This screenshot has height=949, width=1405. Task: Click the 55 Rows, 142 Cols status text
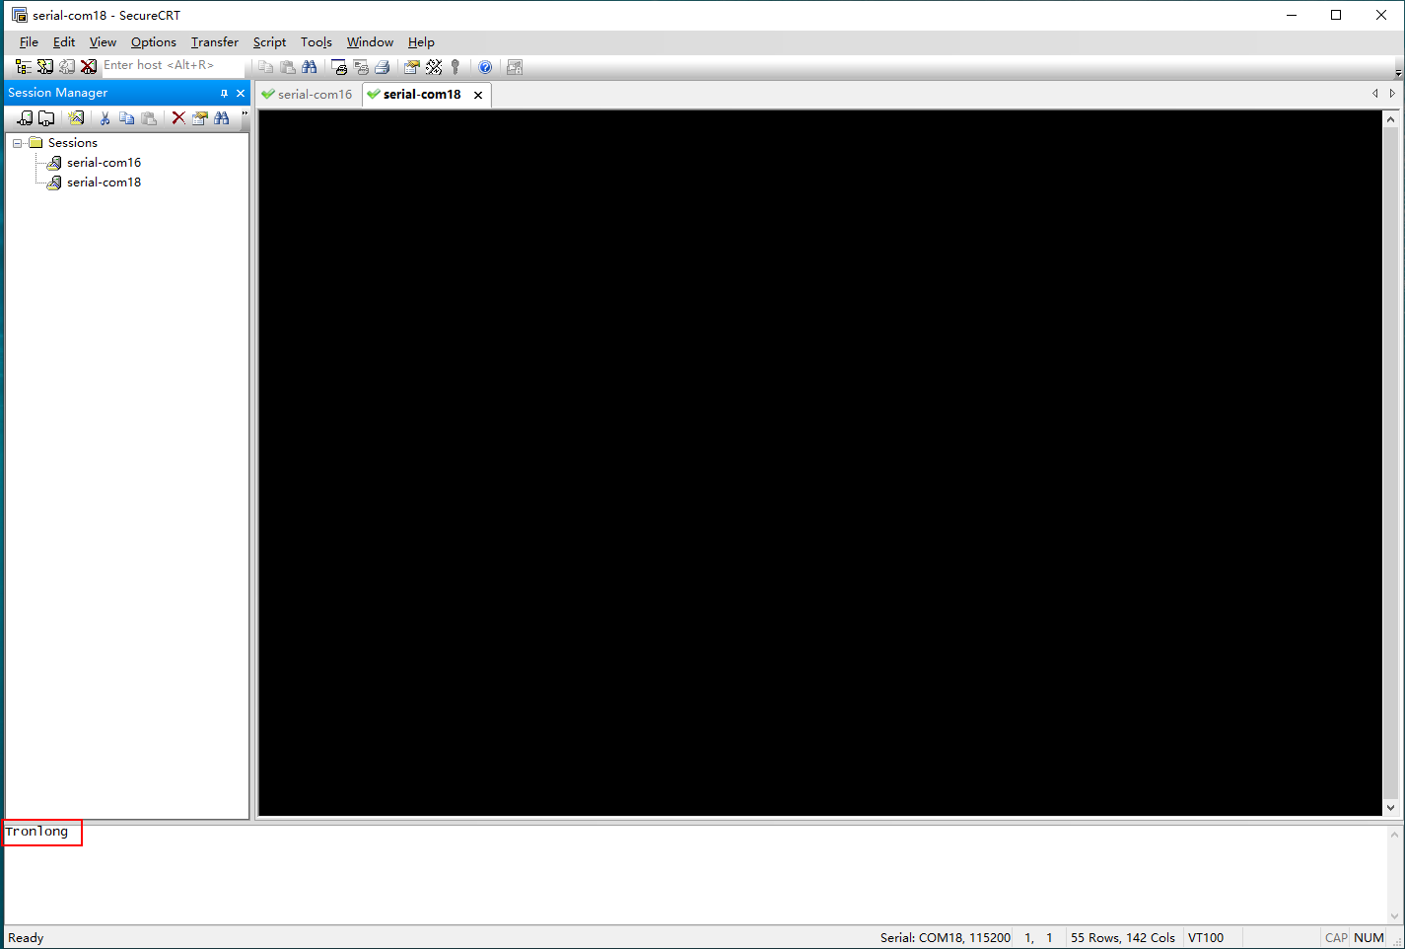tap(1123, 938)
